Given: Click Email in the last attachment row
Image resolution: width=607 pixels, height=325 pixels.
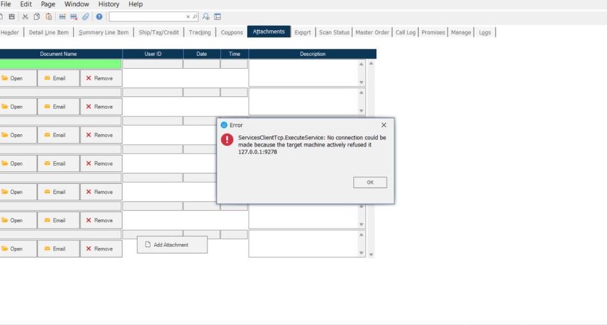Looking at the screenshot, I should click(58, 249).
